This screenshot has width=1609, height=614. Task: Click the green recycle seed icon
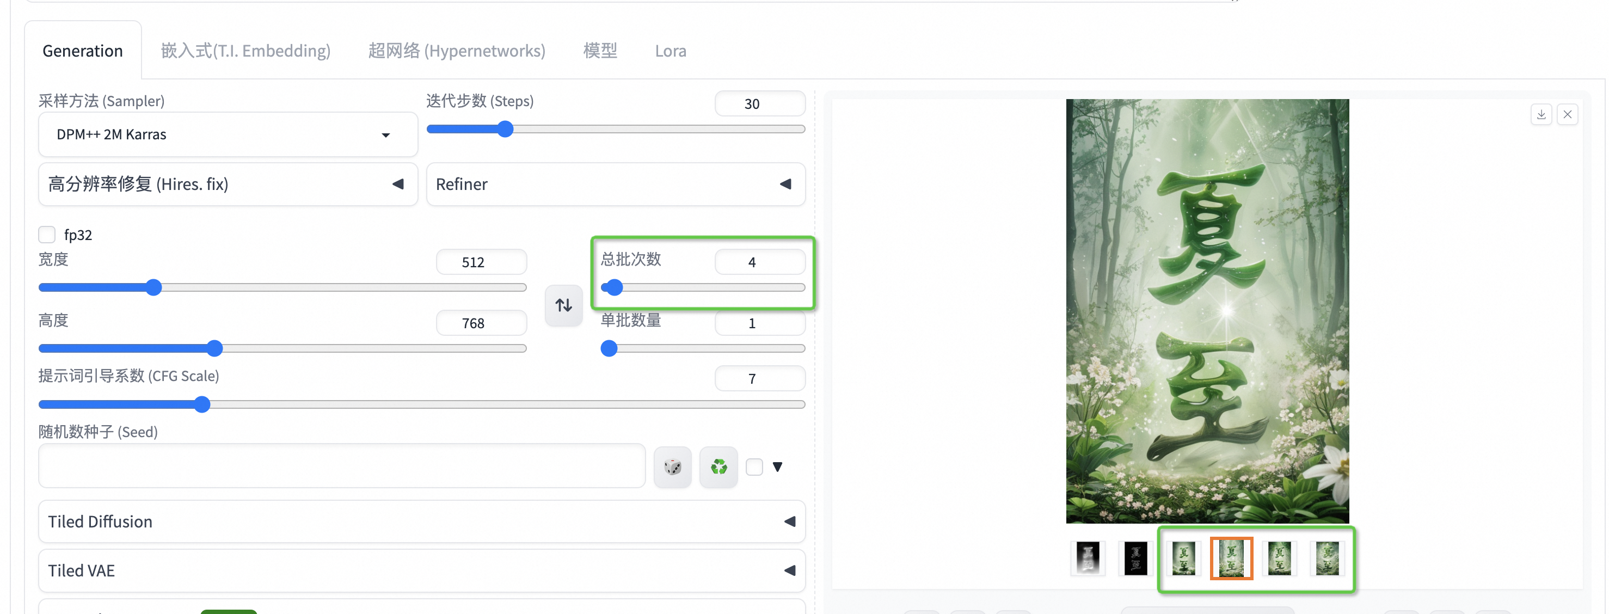(x=718, y=466)
